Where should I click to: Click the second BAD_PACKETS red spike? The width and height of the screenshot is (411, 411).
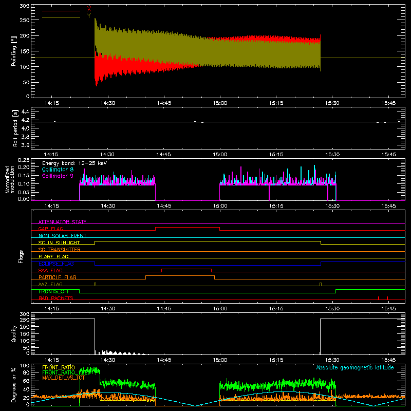point(387,298)
